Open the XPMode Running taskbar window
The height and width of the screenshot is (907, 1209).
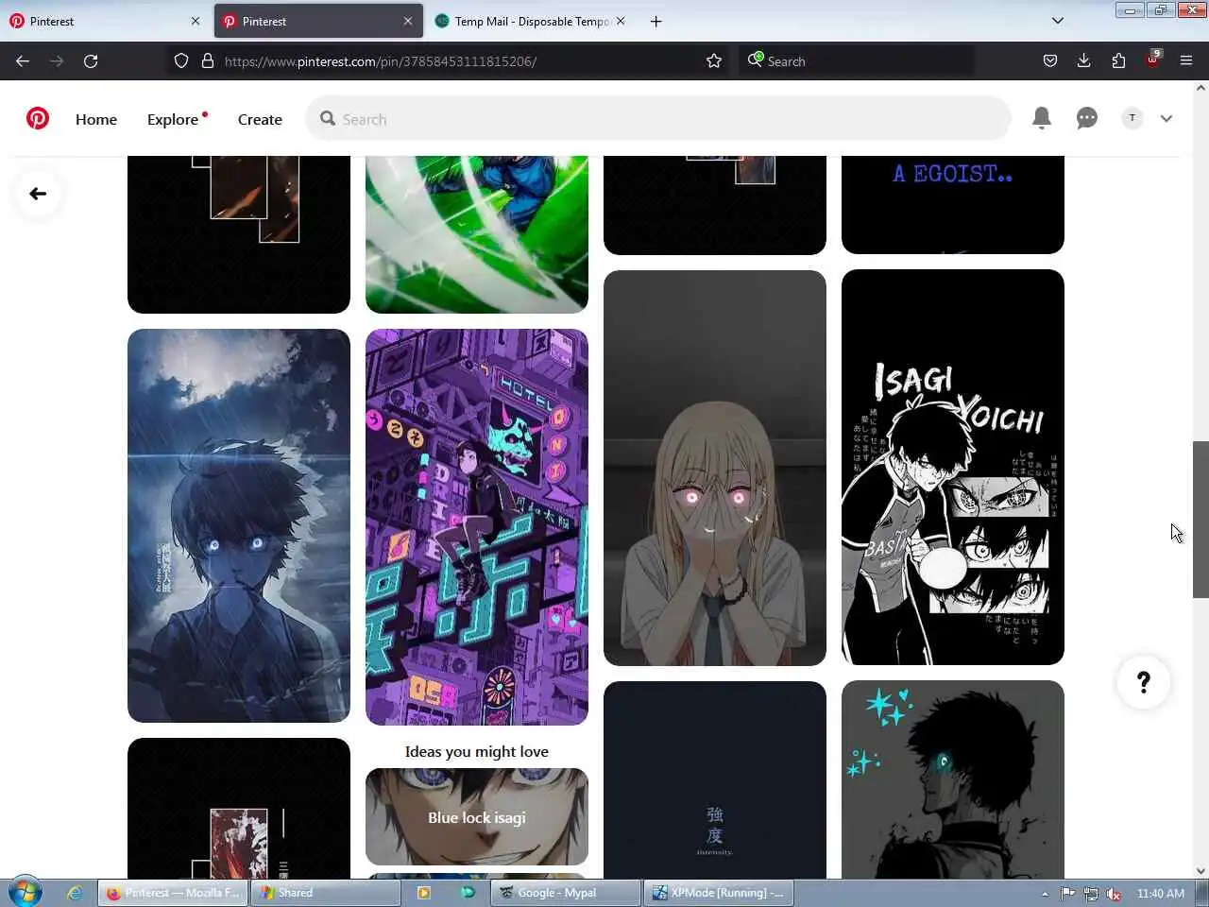tap(719, 893)
